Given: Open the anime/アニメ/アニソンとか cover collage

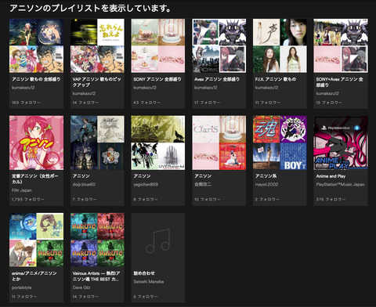Looking at the screenshot, I should pos(36,240).
